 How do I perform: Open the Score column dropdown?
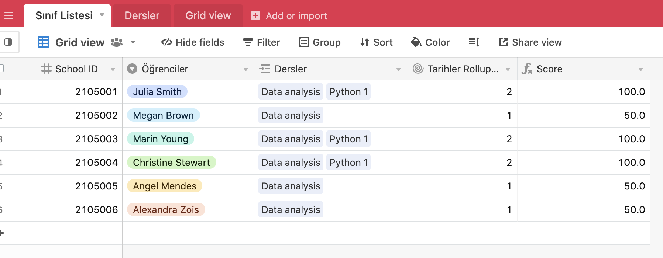641,69
